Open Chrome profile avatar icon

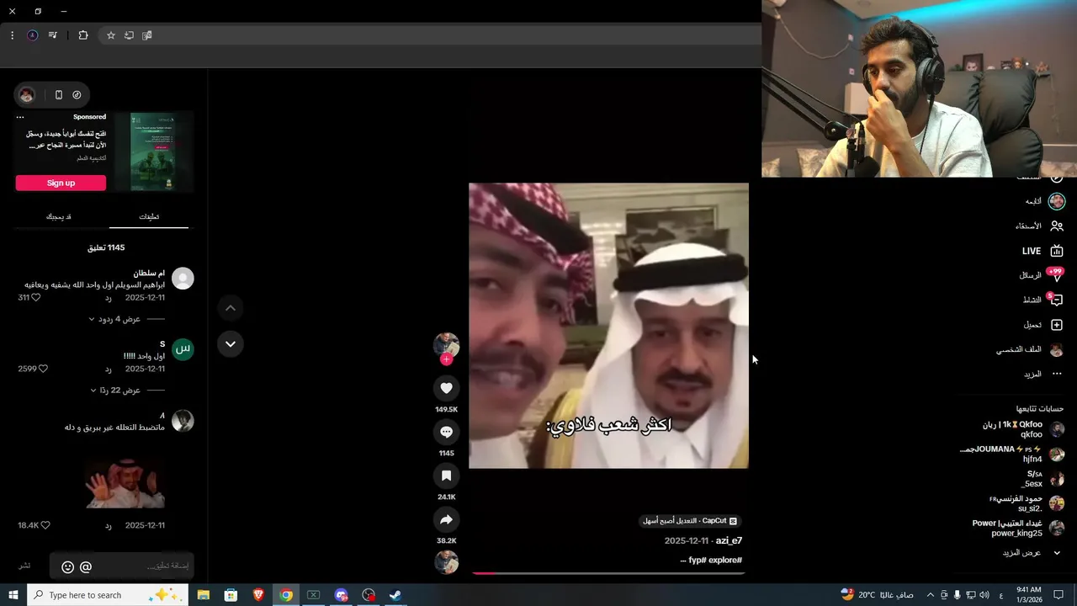32,35
